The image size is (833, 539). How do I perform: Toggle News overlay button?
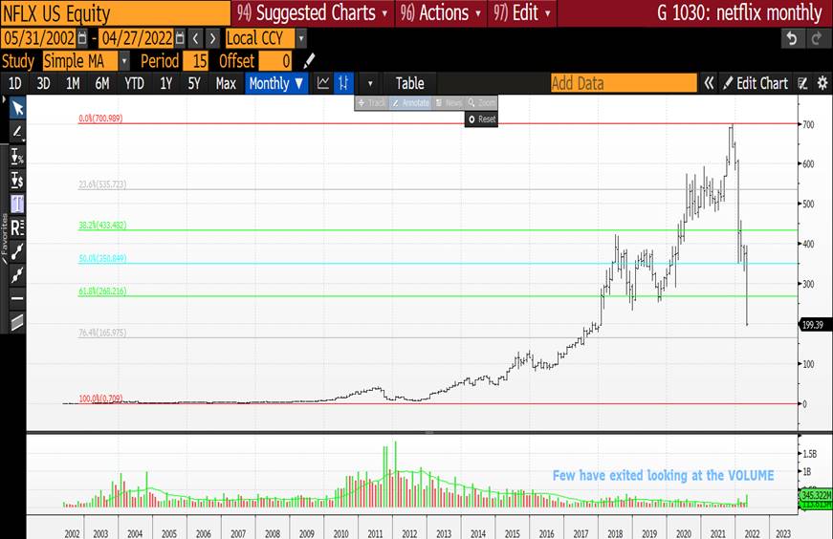tap(449, 103)
